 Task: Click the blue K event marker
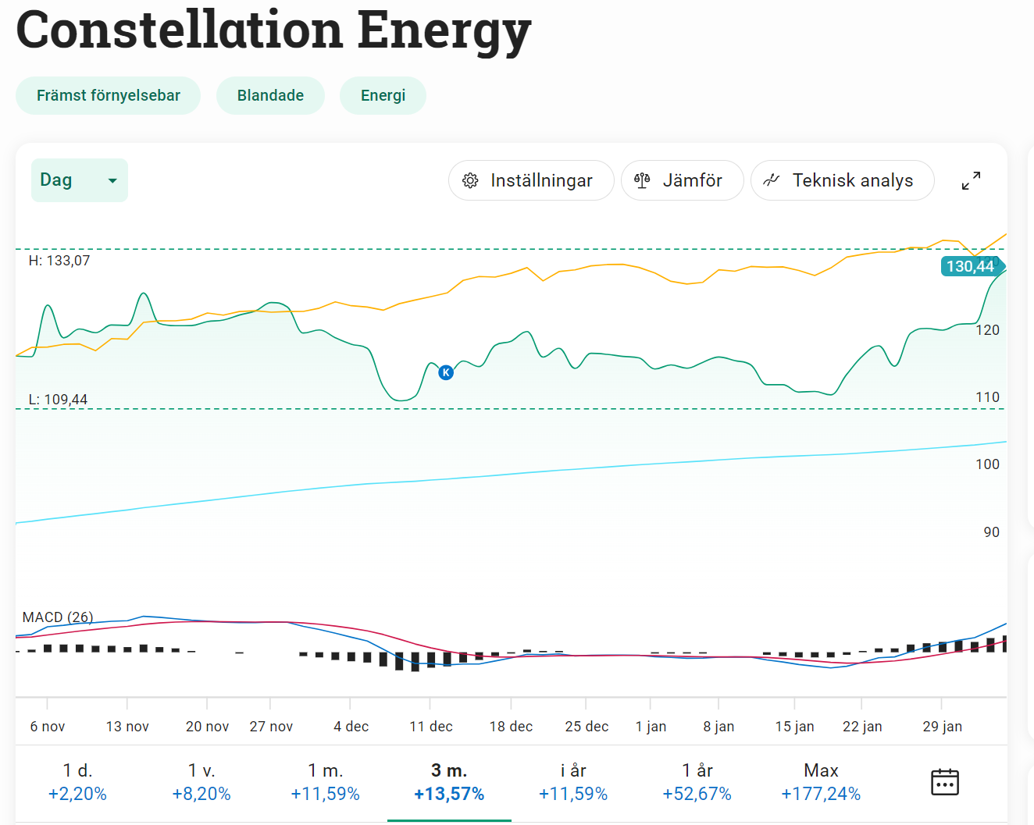446,372
